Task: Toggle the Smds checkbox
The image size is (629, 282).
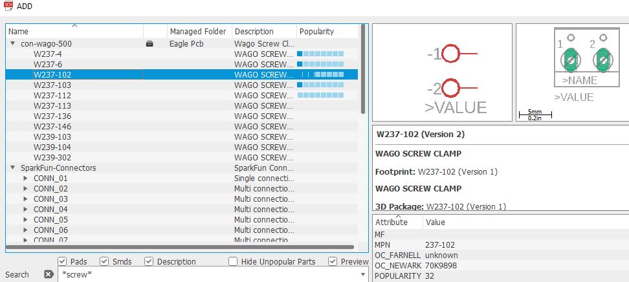Action: (104, 261)
